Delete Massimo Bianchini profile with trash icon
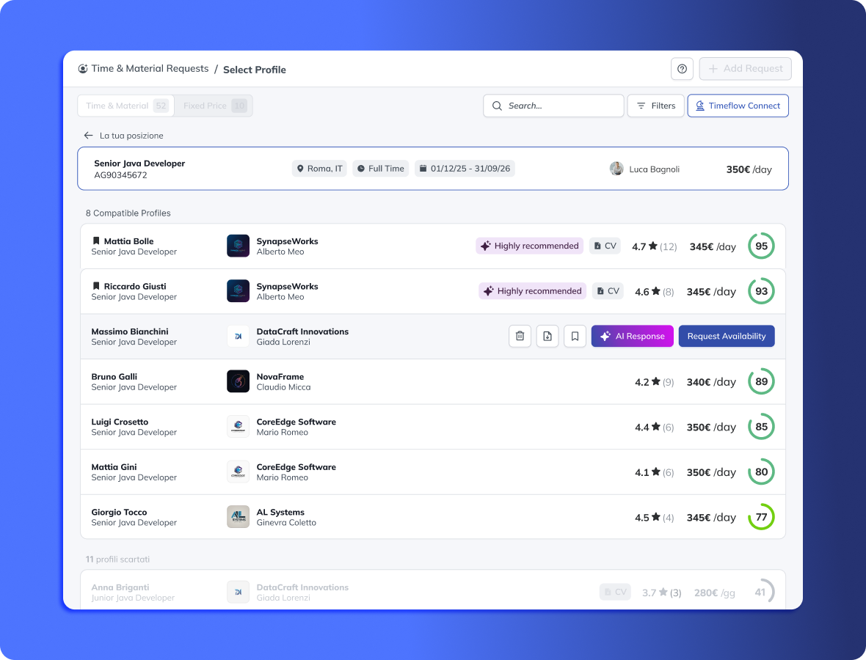 pos(520,336)
